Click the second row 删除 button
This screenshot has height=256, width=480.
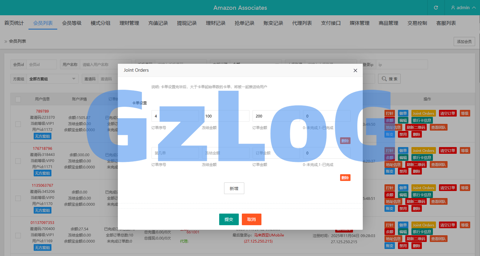[x=345, y=178]
